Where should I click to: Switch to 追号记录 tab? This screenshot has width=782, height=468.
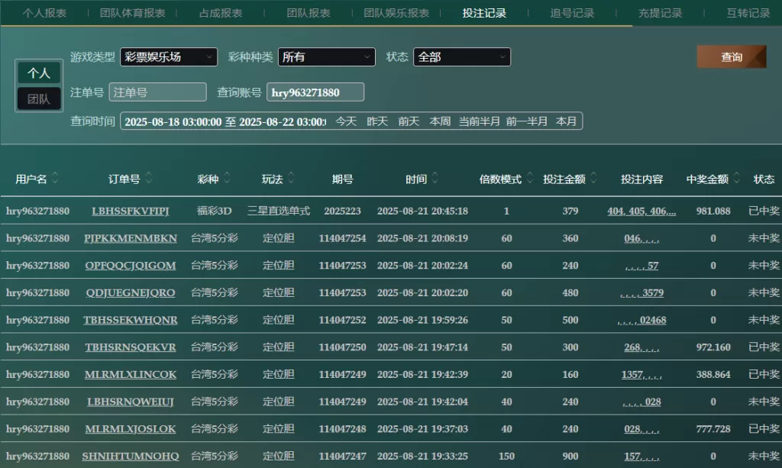tap(572, 13)
